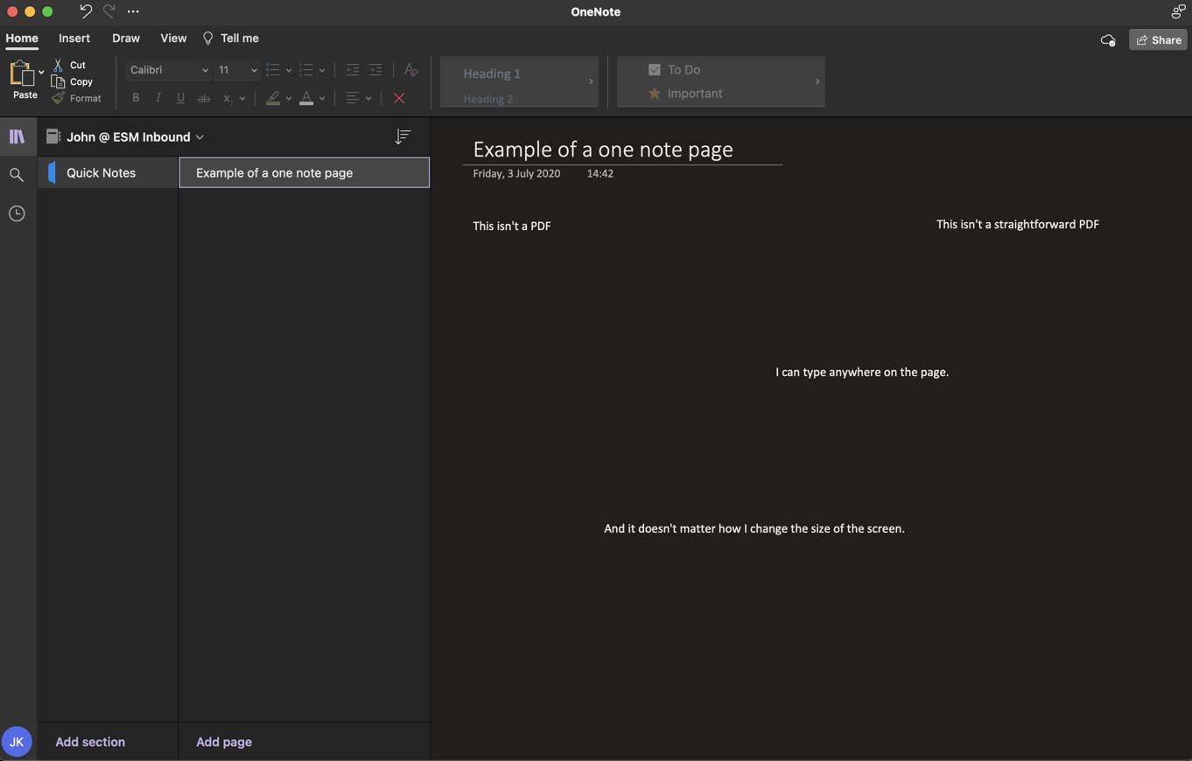Click the Cut scissors button
Viewport: 1192px width, 761px height.
click(69, 65)
